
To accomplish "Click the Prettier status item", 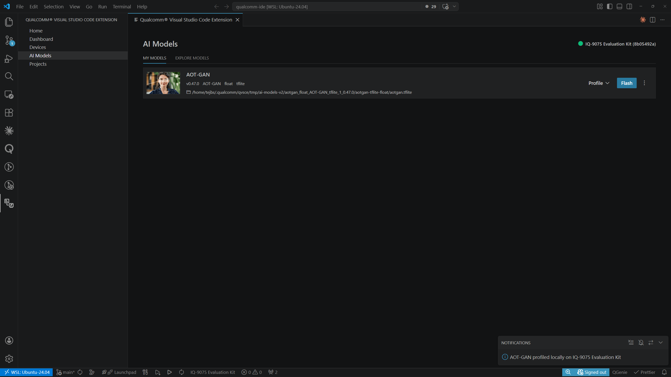I will click(644, 372).
